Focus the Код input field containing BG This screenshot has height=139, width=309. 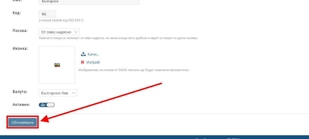pyautogui.click(x=47, y=14)
